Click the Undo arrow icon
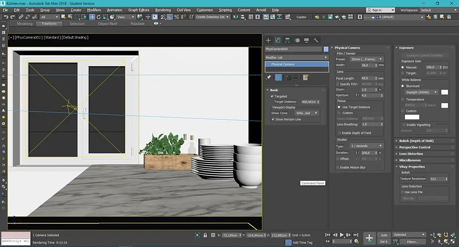459x247 pixels. tap(6, 17)
